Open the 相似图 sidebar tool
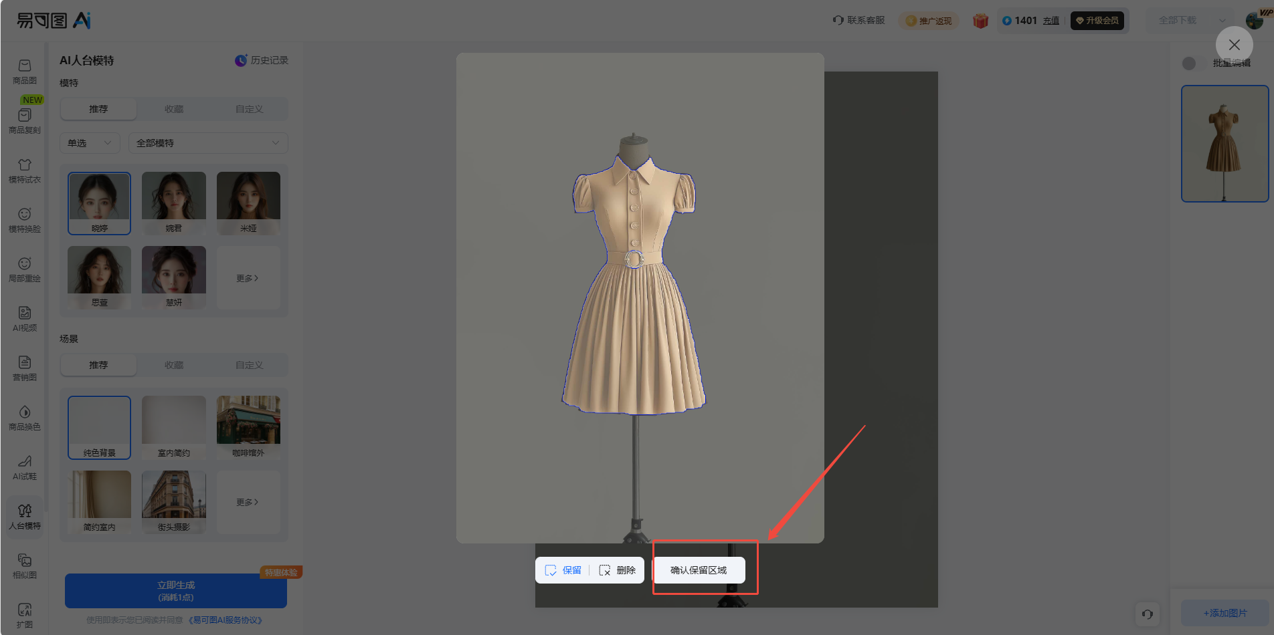The width and height of the screenshot is (1274, 635). 25,567
